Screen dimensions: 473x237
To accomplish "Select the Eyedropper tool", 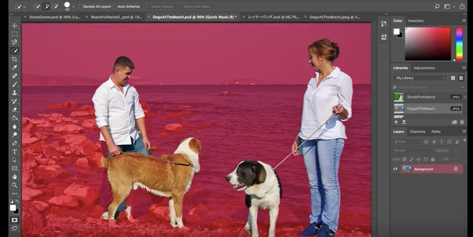I will [x=15, y=68].
